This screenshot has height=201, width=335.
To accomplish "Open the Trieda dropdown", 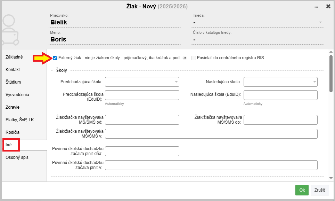I will (258, 22).
